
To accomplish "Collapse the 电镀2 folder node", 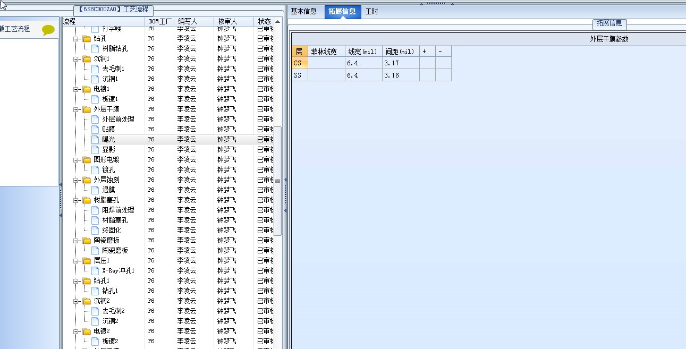I will (x=76, y=331).
